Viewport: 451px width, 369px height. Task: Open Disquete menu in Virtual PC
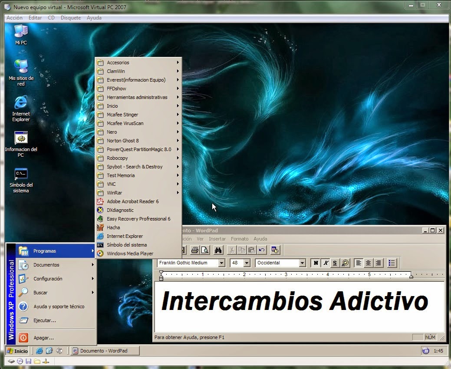pyautogui.click(x=71, y=18)
